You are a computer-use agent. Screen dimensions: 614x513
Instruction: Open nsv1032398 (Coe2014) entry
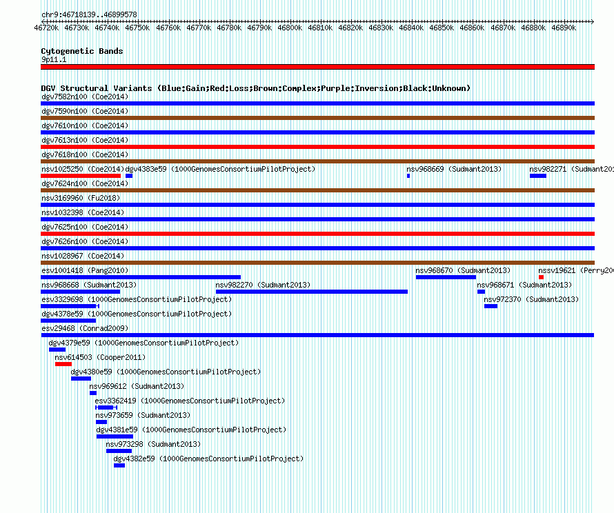coord(83,212)
